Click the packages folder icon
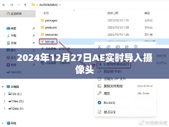 point(42,20)
